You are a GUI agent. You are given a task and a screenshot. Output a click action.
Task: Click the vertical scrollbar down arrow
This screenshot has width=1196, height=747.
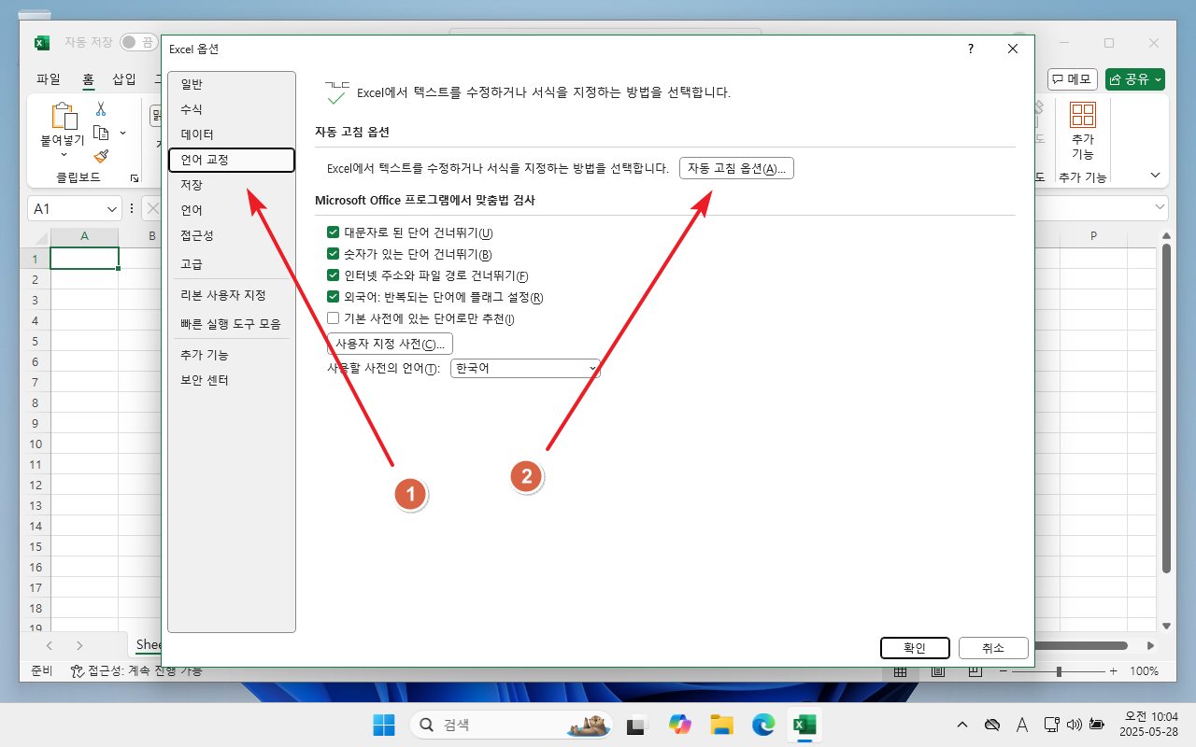[1165, 625]
